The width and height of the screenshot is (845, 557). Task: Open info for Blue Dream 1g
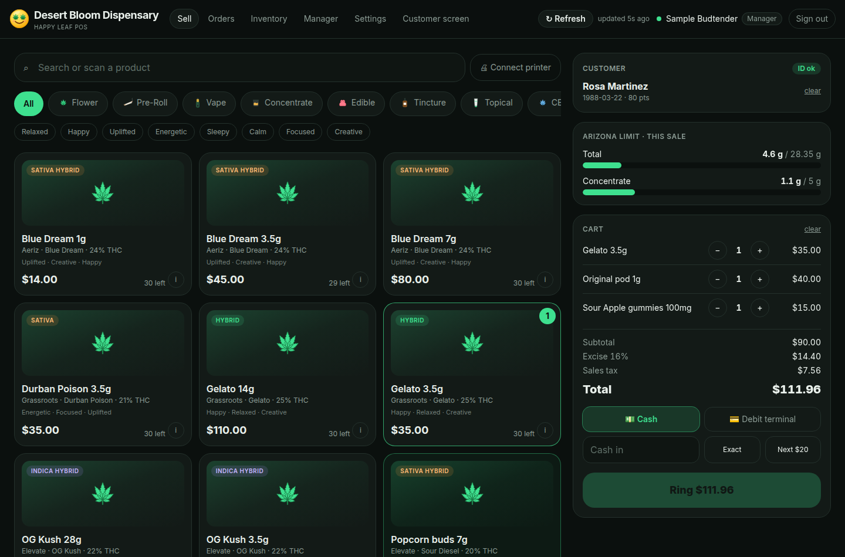176,280
